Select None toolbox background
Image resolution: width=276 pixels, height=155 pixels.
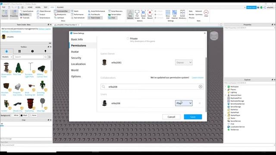click(x=33, y=115)
